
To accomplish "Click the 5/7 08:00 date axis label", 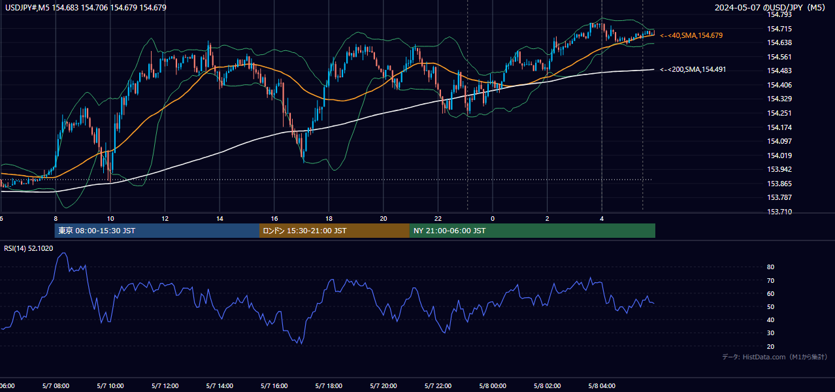I will [x=56, y=386].
